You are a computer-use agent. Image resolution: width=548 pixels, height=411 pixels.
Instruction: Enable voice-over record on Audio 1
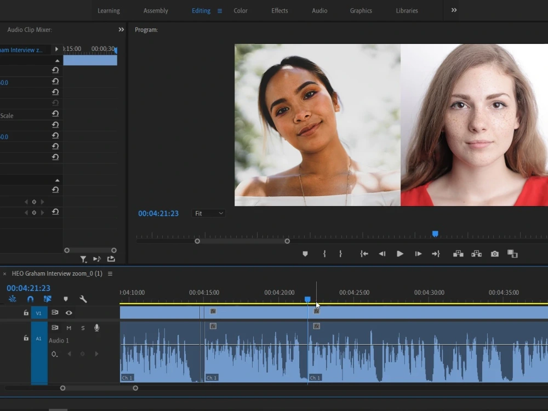(x=97, y=328)
